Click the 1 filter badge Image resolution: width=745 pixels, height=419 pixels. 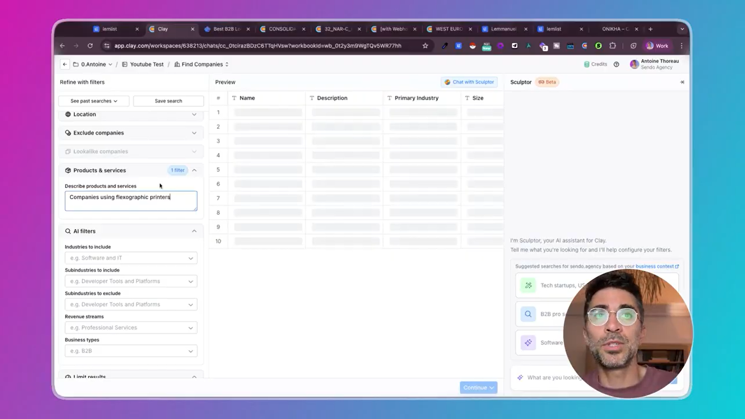coord(178,170)
